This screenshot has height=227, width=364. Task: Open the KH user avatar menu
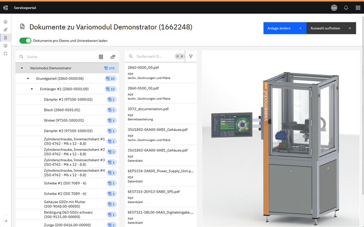tap(334, 8)
